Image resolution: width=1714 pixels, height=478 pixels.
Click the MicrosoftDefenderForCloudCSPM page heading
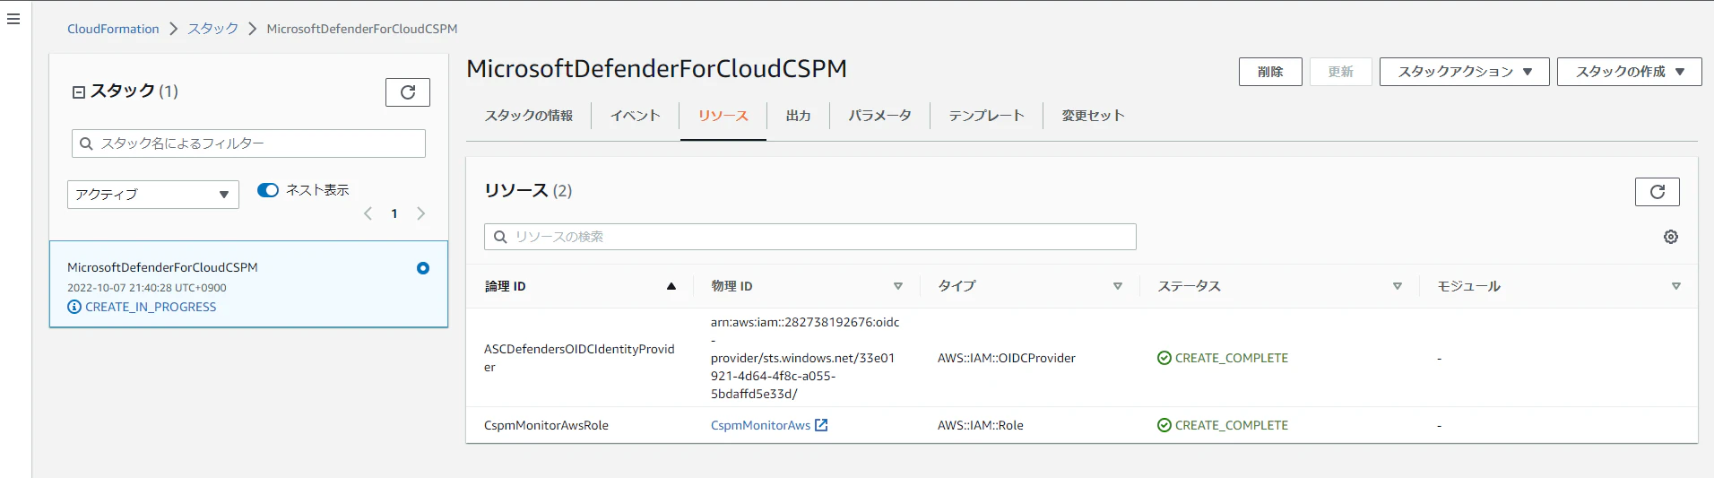656,68
